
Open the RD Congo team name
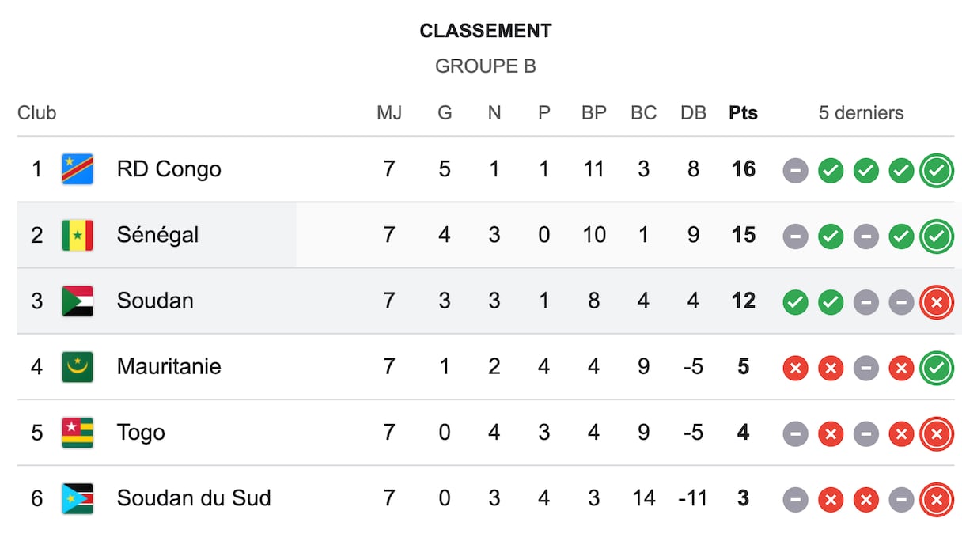pos(169,169)
